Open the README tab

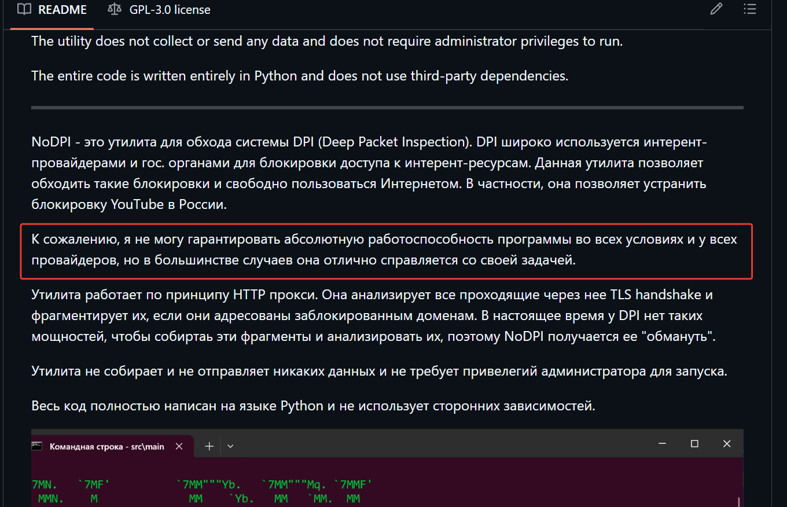point(52,10)
